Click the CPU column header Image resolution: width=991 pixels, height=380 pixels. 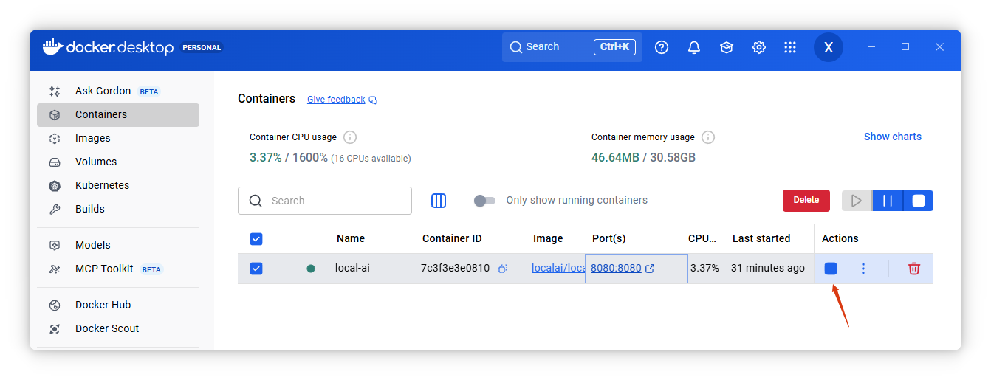click(x=702, y=238)
